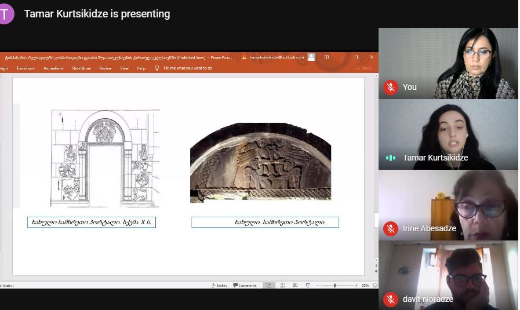
Task: Open the Ribbon Display Options
Action: coord(327,57)
